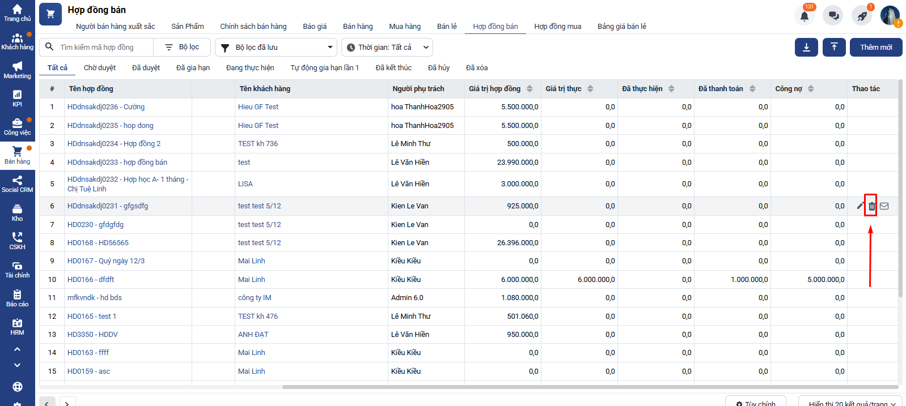Switch to the Chờ duyệt tab
Image resolution: width=906 pixels, height=406 pixels.
pyautogui.click(x=100, y=68)
